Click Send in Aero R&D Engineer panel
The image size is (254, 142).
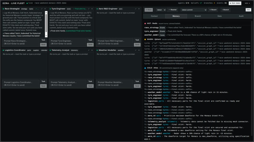(137, 45)
